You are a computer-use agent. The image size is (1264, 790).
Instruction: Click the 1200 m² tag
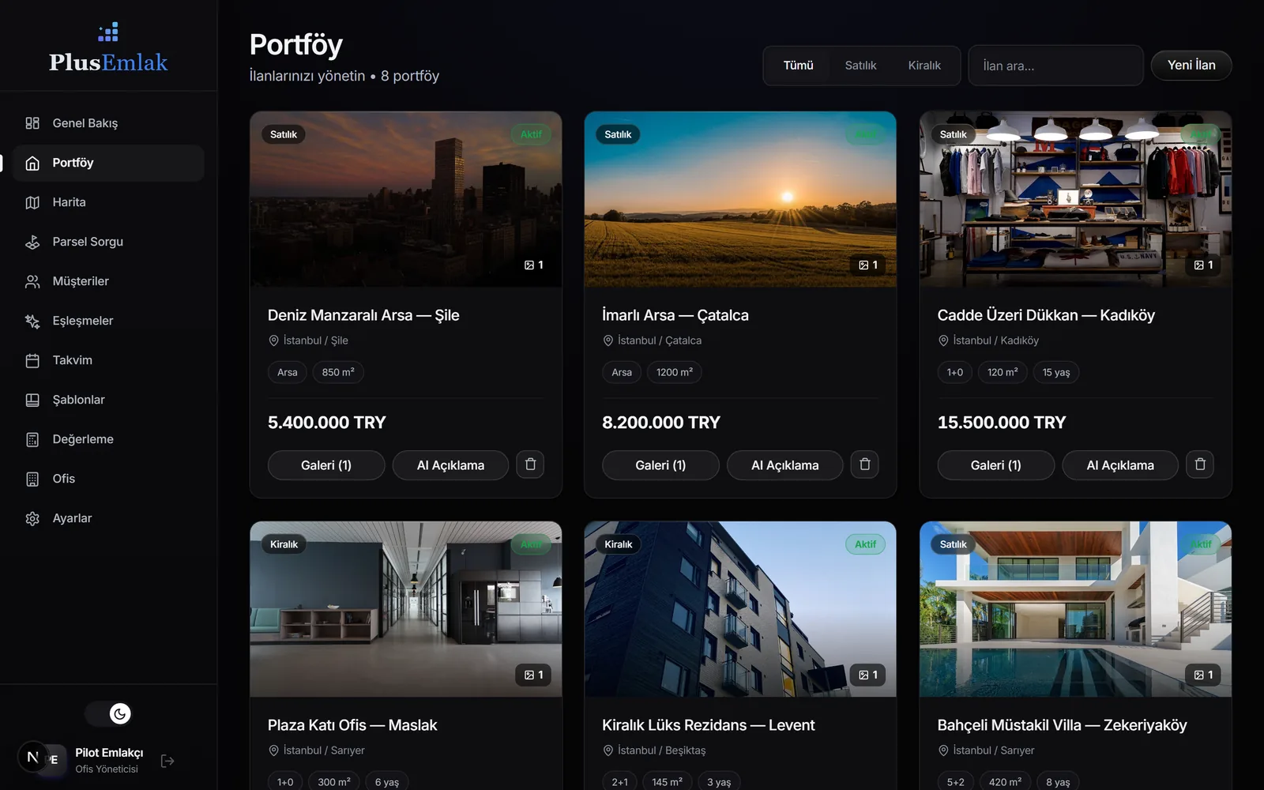tap(675, 372)
